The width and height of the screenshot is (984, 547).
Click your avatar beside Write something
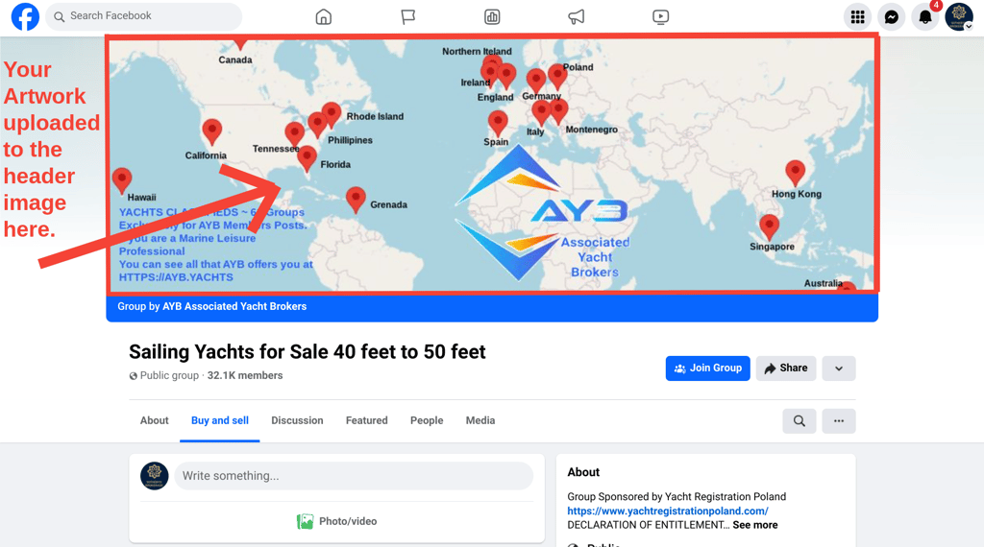[155, 476]
